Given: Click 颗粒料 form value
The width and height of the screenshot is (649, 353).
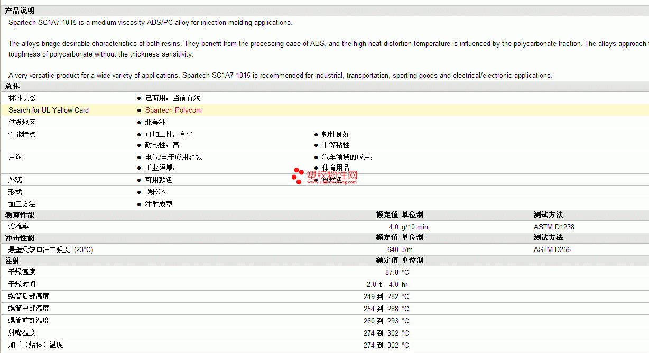Looking at the screenshot, I should point(155,192).
